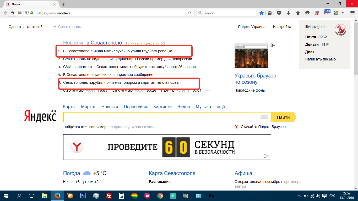Open the Деньги link

coord(312,44)
